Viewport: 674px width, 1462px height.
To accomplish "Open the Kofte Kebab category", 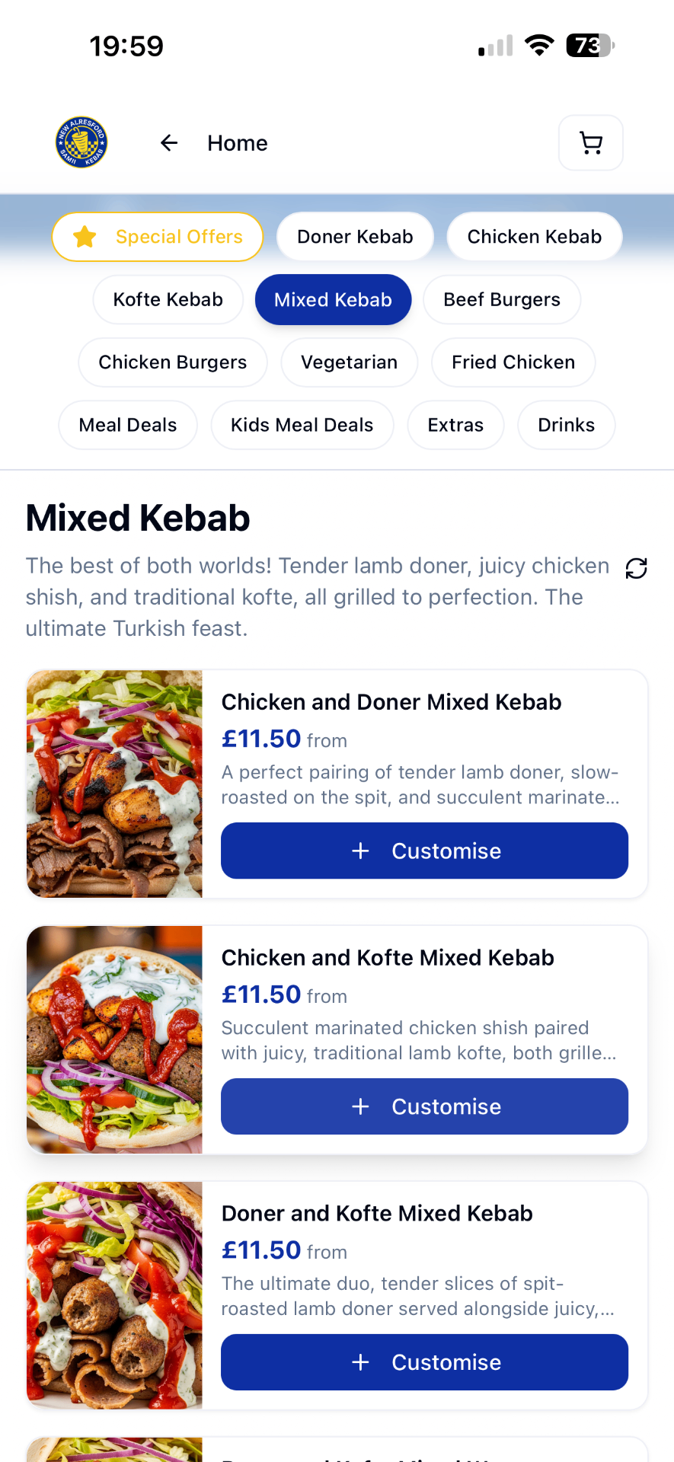I will click(x=168, y=300).
